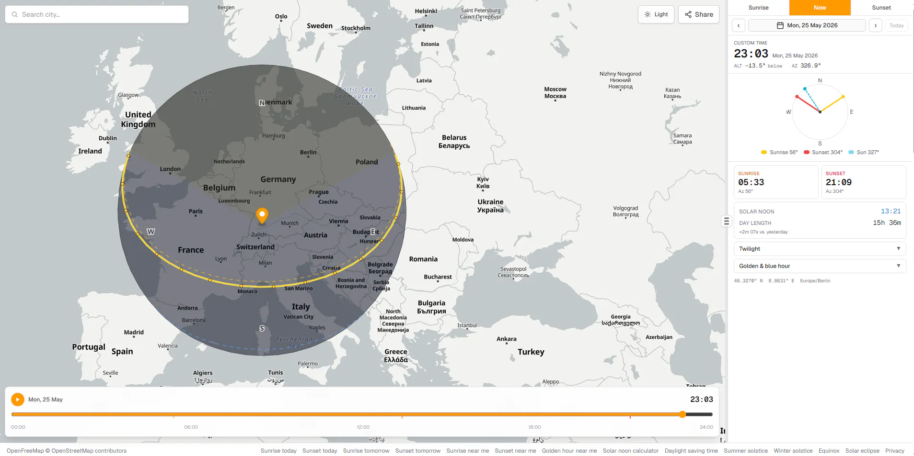Screen dimensions: 914x456
Task: Toggle the Light theme button
Action: 656,14
